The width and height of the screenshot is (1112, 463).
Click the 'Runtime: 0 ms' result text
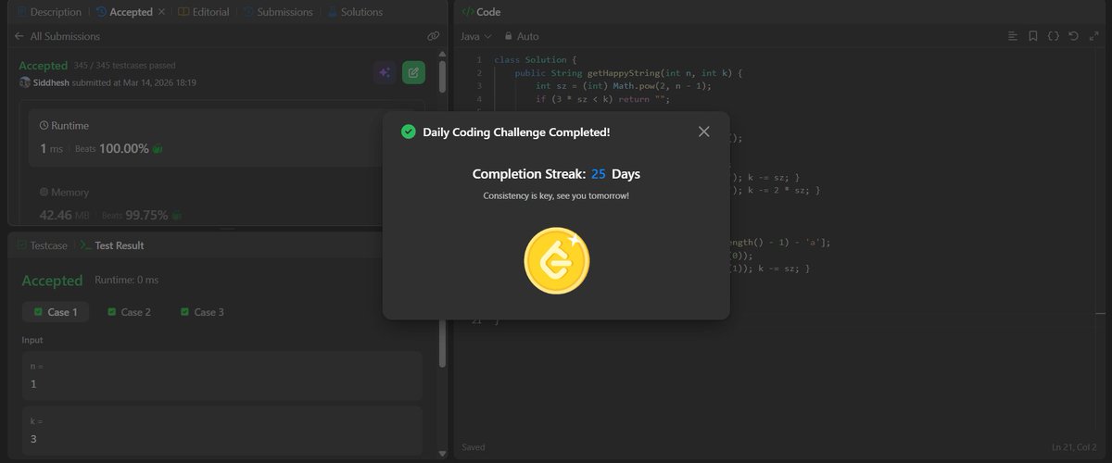coord(125,281)
